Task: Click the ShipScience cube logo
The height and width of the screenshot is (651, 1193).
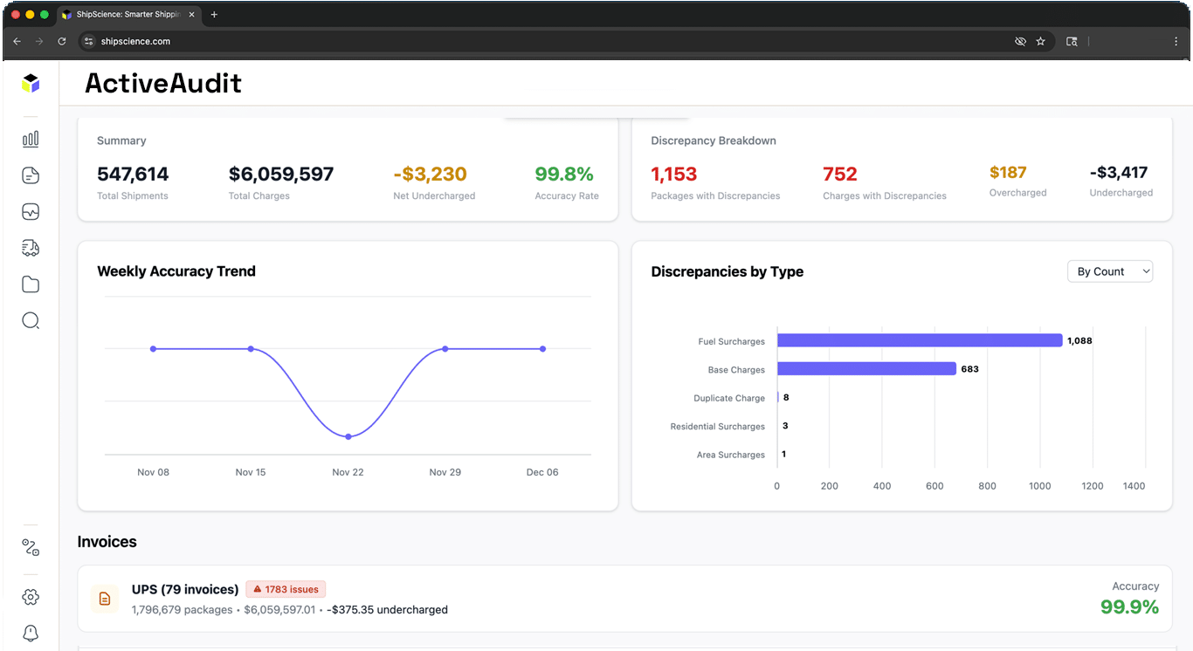Action: 31,82
